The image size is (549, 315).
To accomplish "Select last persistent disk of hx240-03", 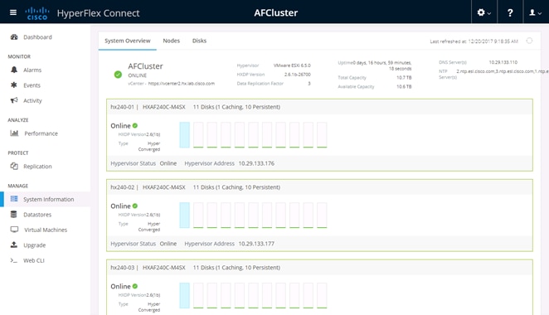I will (322, 295).
